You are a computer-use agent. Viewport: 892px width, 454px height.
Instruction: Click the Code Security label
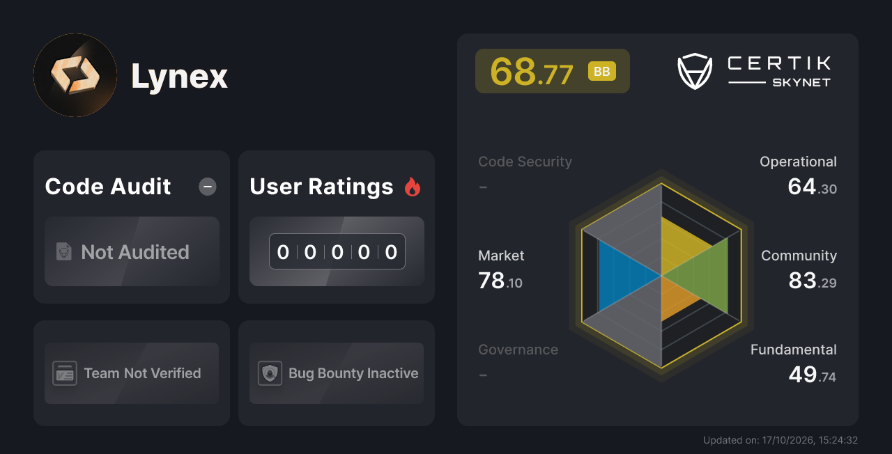pos(525,162)
